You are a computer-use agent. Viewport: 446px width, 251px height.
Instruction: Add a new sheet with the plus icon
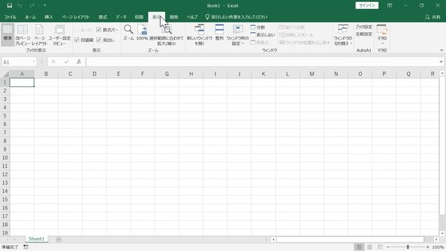click(x=59, y=240)
